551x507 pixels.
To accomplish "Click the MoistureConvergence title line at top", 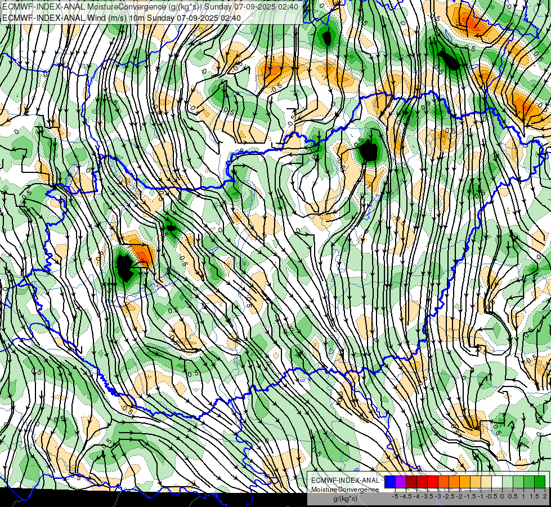I will point(150,7).
